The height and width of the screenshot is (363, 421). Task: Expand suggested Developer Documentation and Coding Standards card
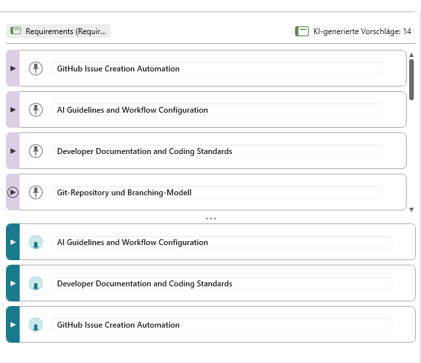tap(13, 151)
